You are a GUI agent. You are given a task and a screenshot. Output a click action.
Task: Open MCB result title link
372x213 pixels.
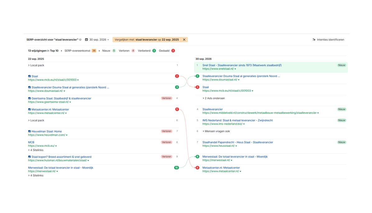point(31,142)
